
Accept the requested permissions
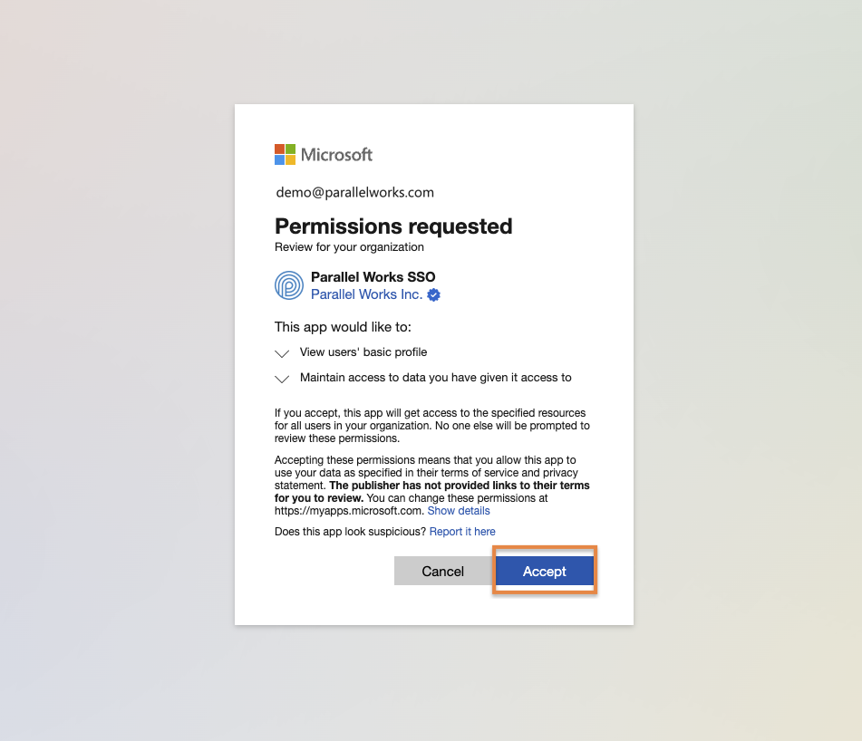tap(544, 571)
